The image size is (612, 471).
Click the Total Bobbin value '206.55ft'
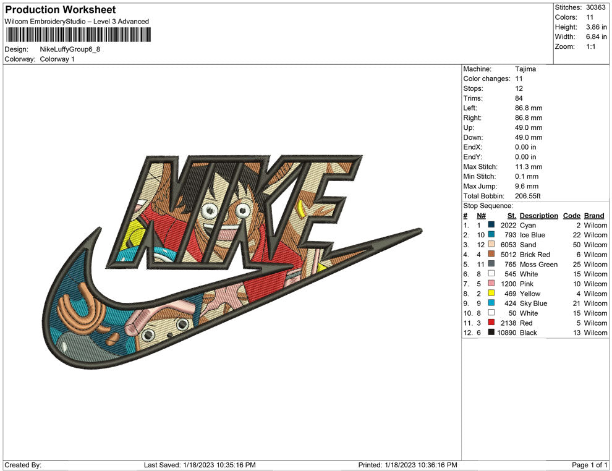pyautogui.click(x=528, y=196)
